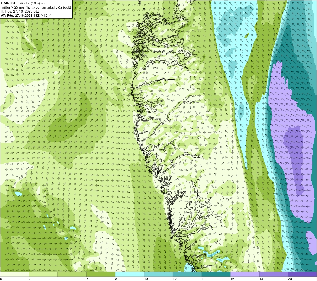The width and height of the screenshot is (317, 281).
Task: Click the "(+12 h)" forecast offset text
Action: coord(46,16)
